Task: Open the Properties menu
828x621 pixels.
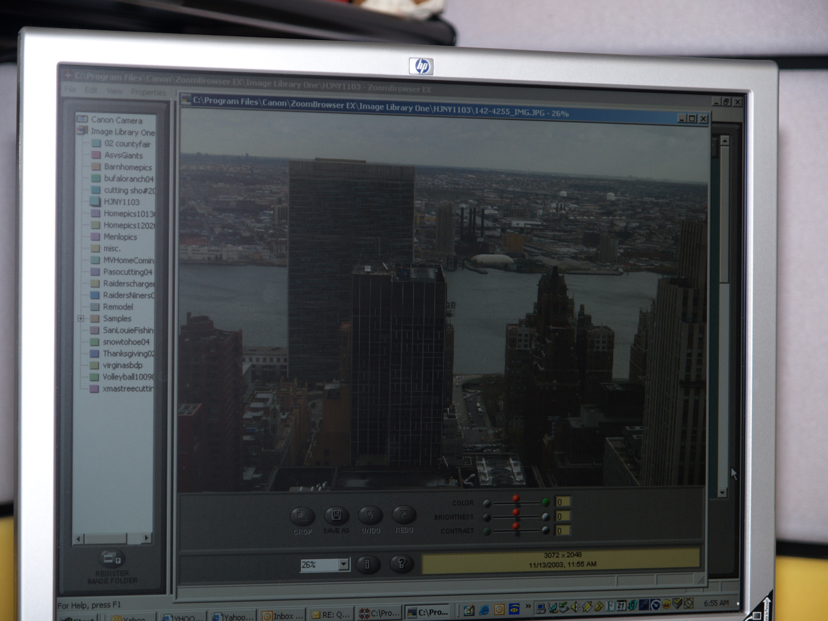Action: coord(148,92)
